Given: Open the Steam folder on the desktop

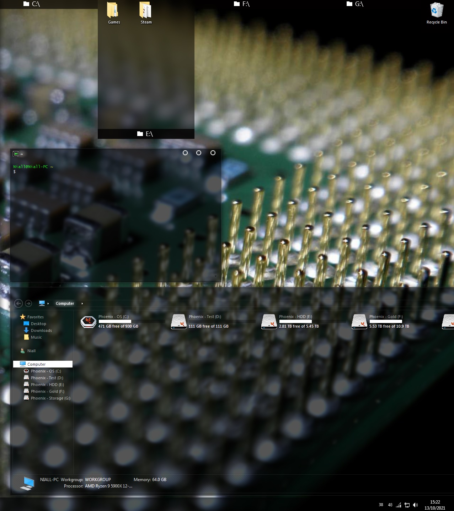Looking at the screenshot, I should [145, 13].
